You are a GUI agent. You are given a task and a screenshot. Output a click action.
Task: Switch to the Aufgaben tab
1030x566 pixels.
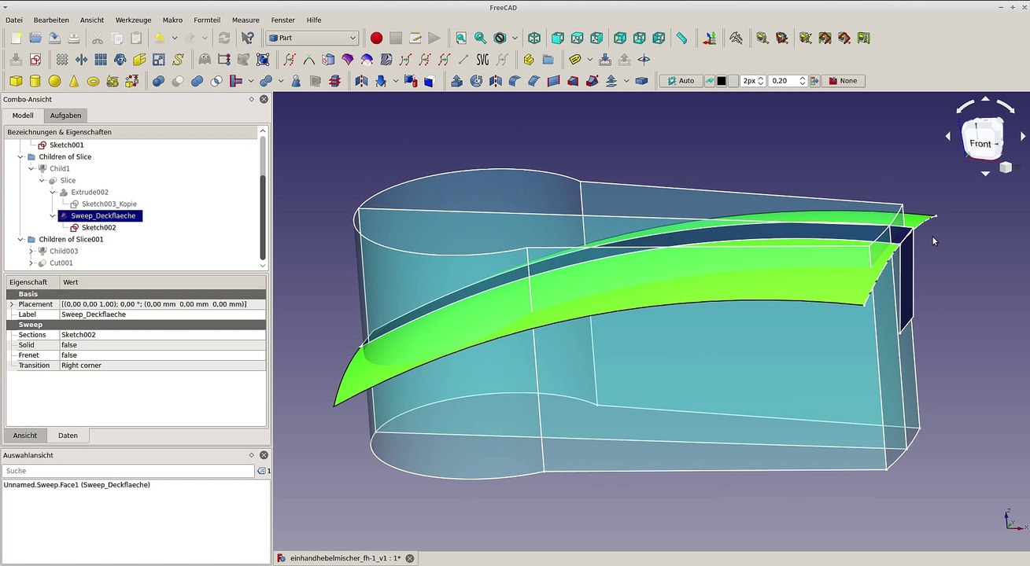pyautogui.click(x=65, y=116)
